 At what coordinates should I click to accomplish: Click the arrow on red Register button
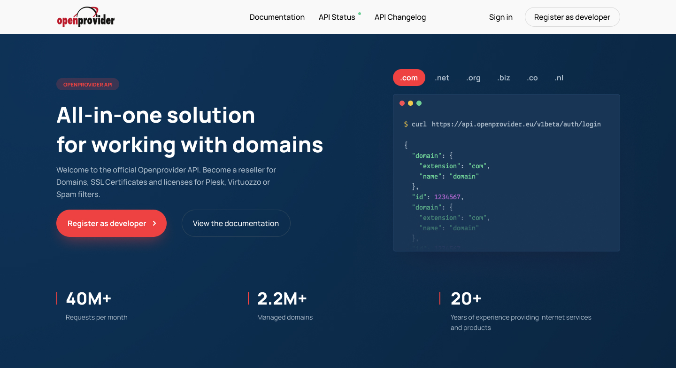pyautogui.click(x=154, y=224)
